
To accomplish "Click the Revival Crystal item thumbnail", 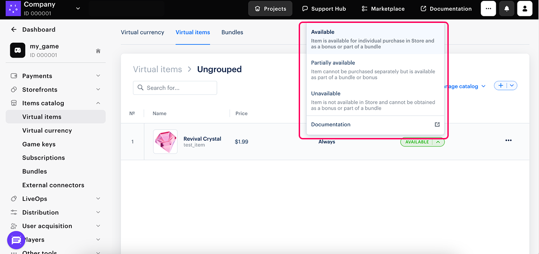I will pyautogui.click(x=165, y=142).
